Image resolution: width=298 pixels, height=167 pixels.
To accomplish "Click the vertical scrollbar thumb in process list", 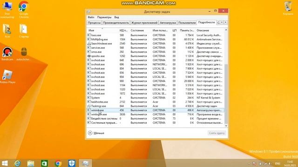I will [226, 94].
